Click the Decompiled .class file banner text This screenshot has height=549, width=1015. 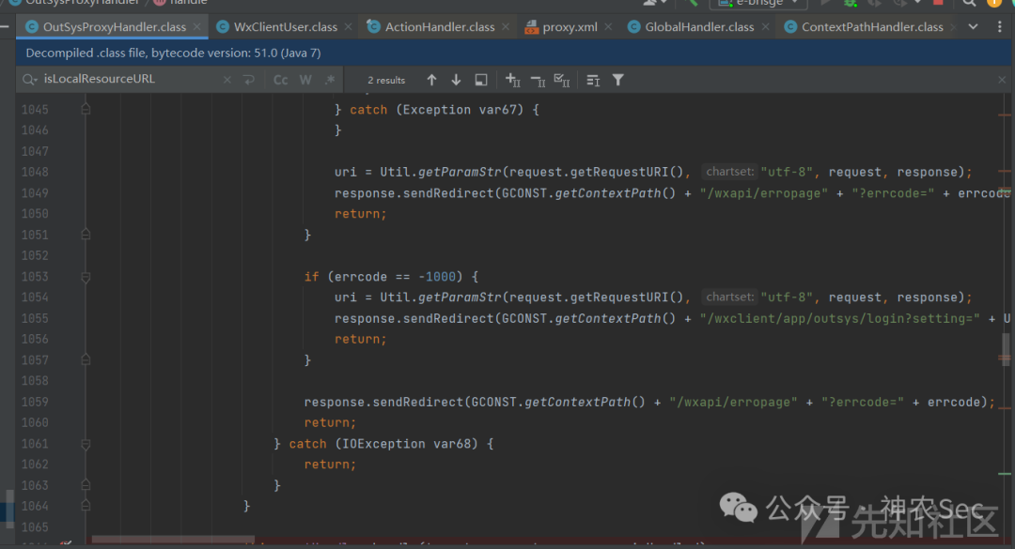[x=174, y=53]
